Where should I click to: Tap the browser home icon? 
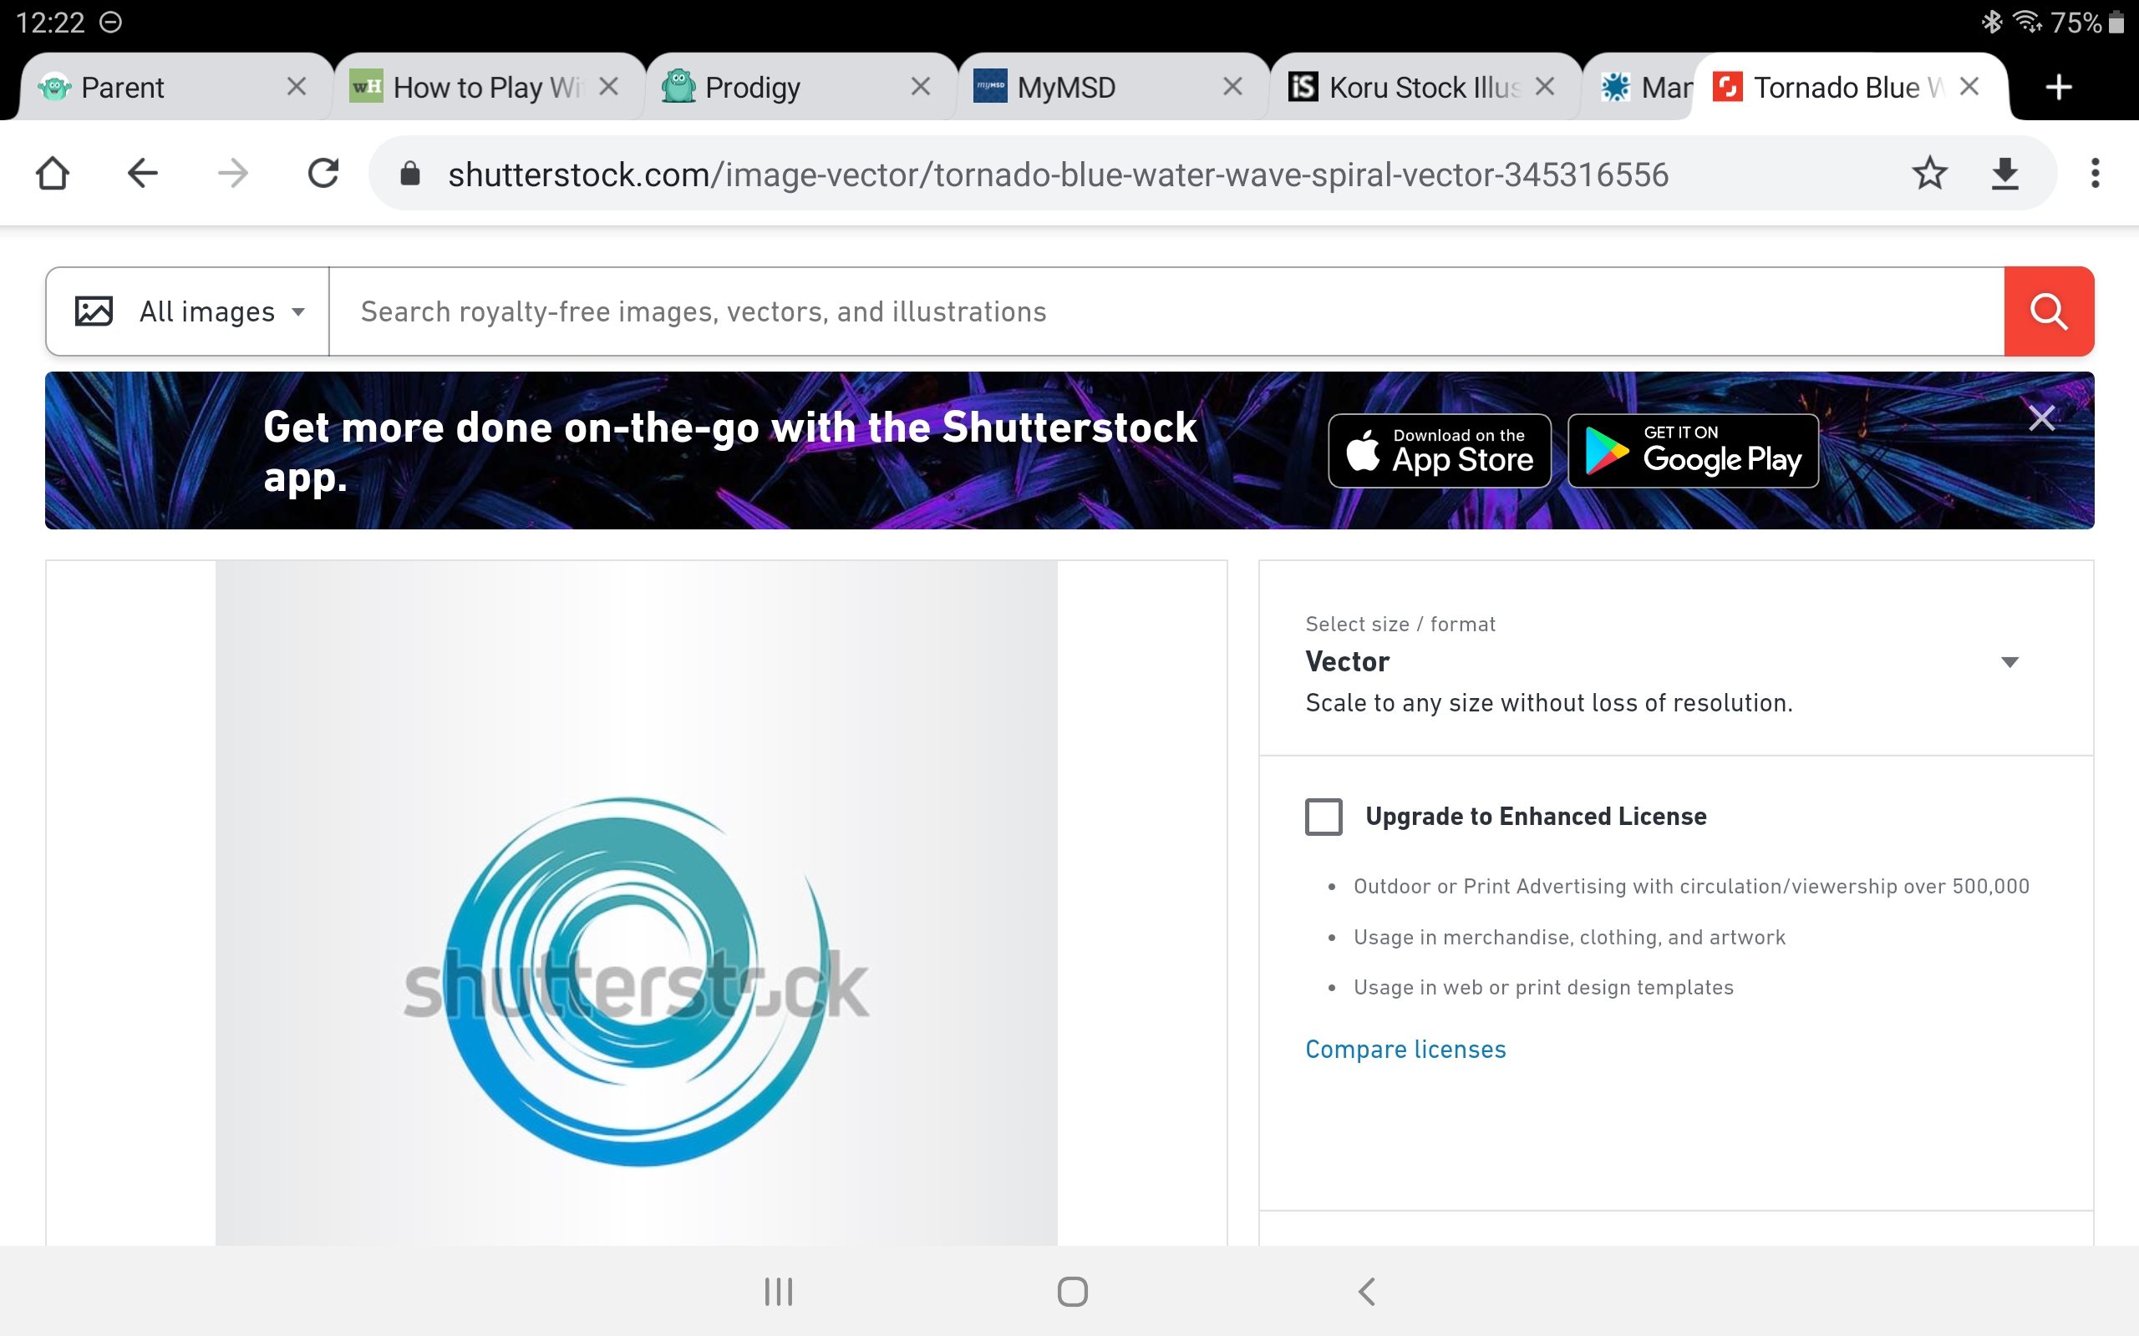[53, 173]
